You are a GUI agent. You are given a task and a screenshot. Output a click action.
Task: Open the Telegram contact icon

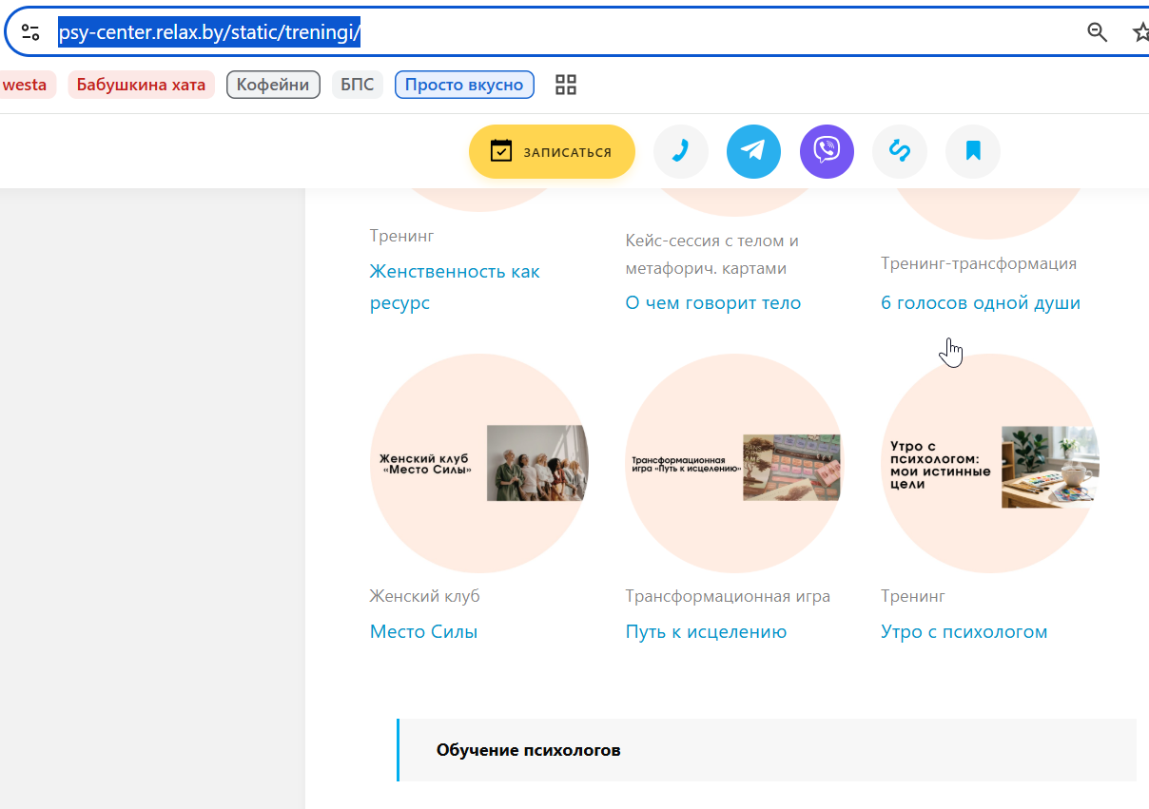pyautogui.click(x=753, y=151)
